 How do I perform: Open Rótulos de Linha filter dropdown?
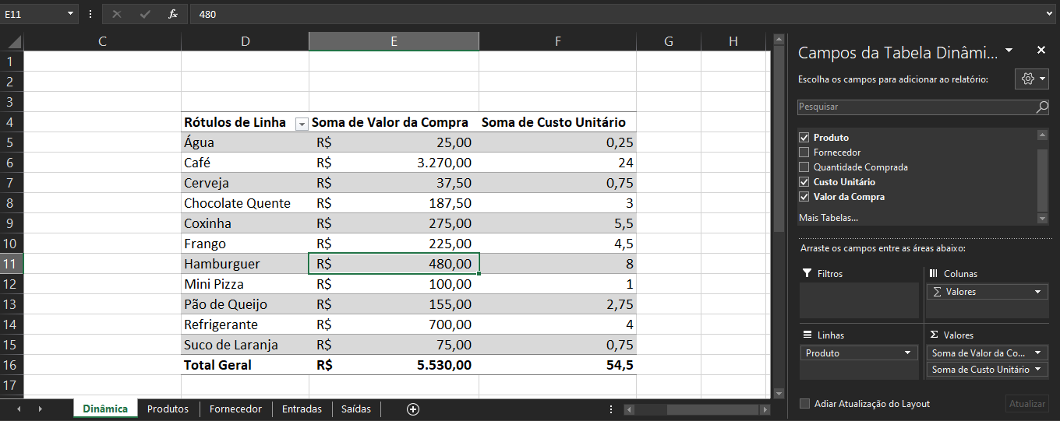tap(302, 123)
